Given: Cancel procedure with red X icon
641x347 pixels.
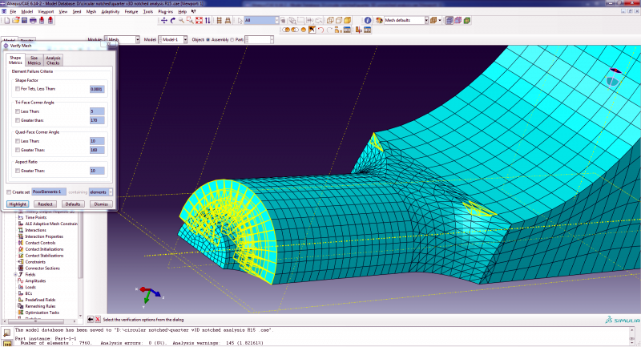Looking at the screenshot, I should click(98, 319).
